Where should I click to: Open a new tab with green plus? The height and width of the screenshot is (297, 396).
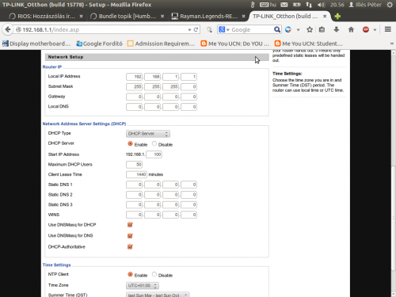[x=337, y=17]
